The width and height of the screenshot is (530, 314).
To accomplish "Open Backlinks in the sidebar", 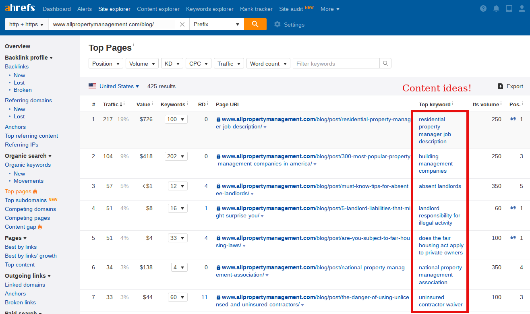I will pos(17,66).
